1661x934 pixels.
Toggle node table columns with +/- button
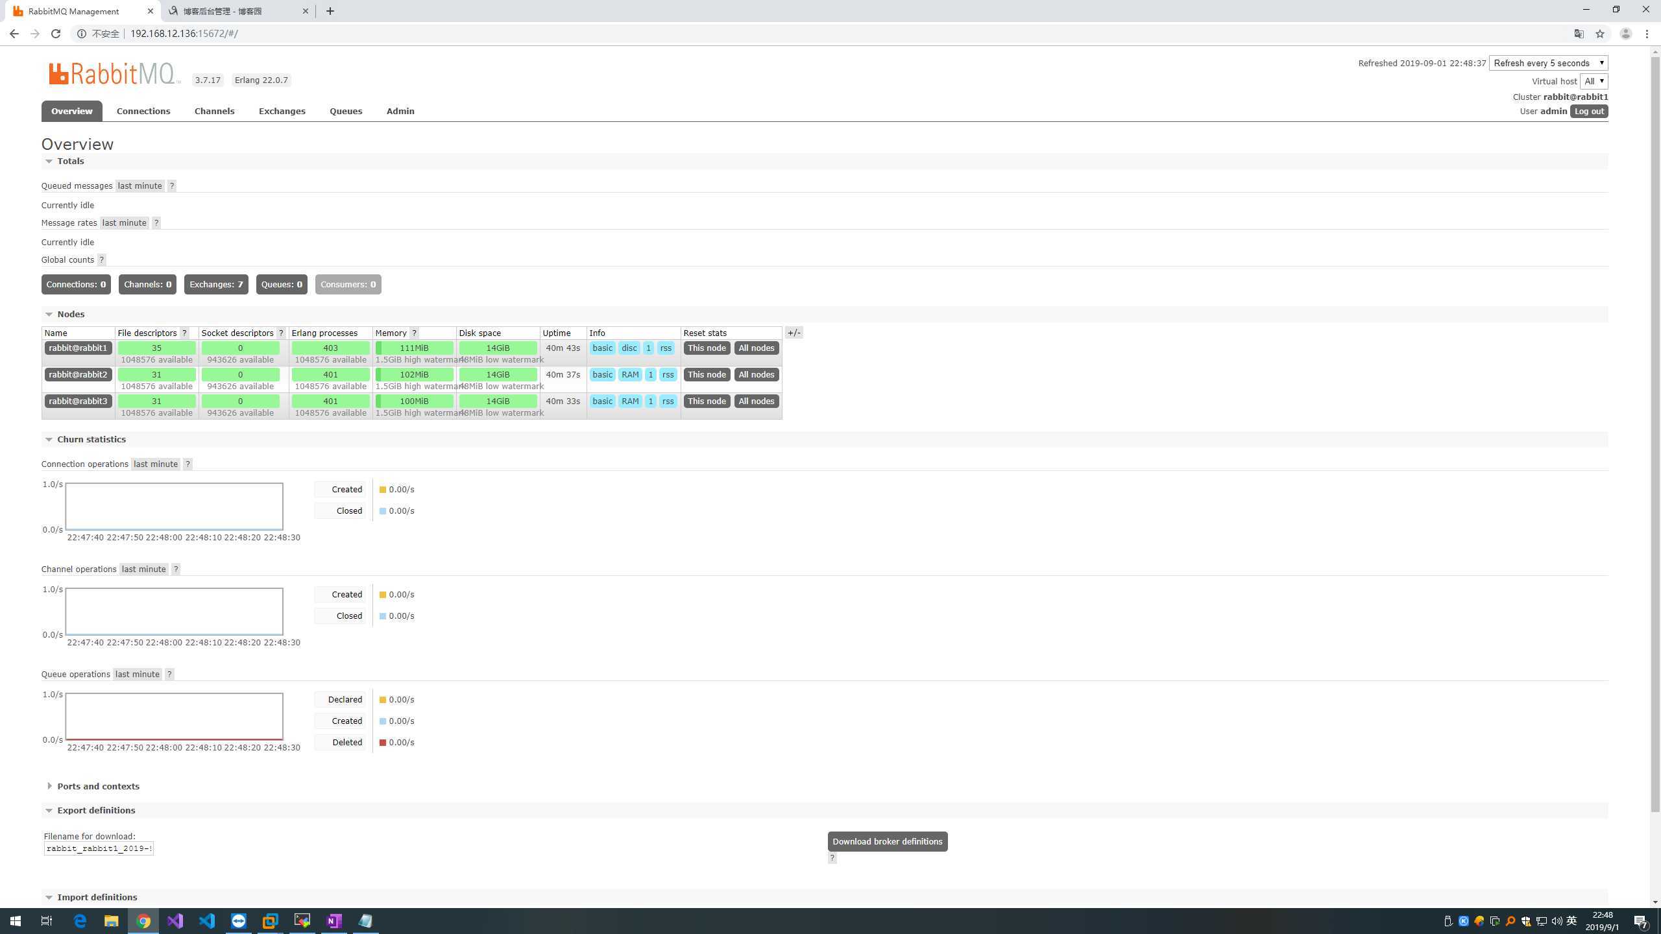point(794,333)
